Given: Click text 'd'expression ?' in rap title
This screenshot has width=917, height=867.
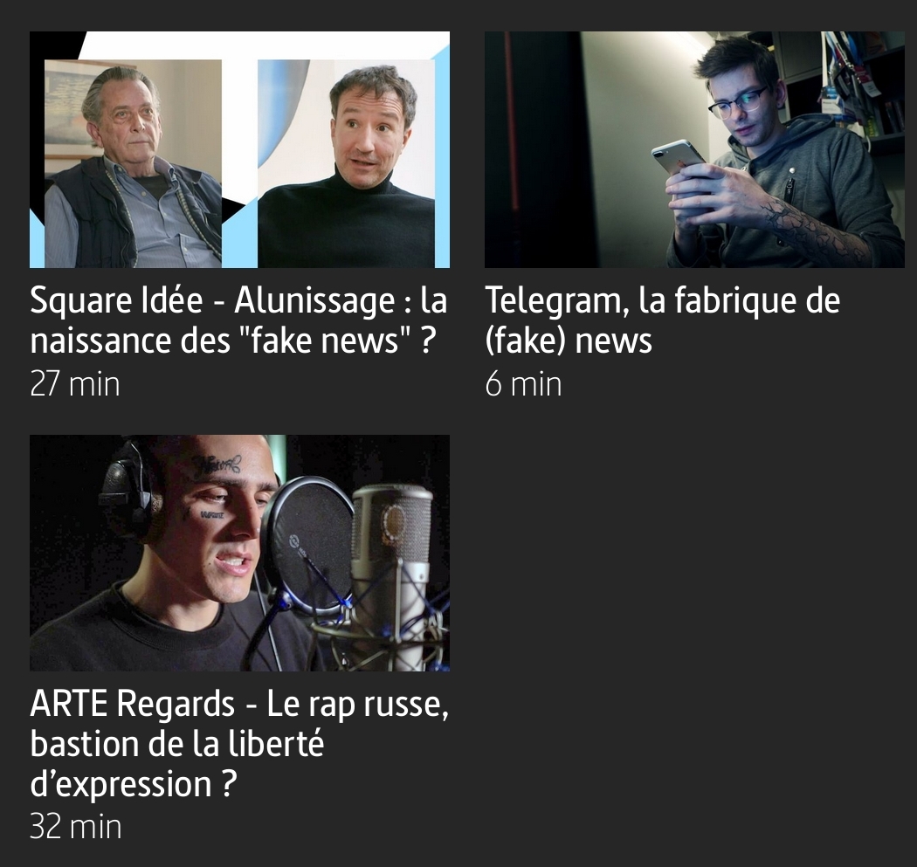Looking at the screenshot, I should coord(134,785).
